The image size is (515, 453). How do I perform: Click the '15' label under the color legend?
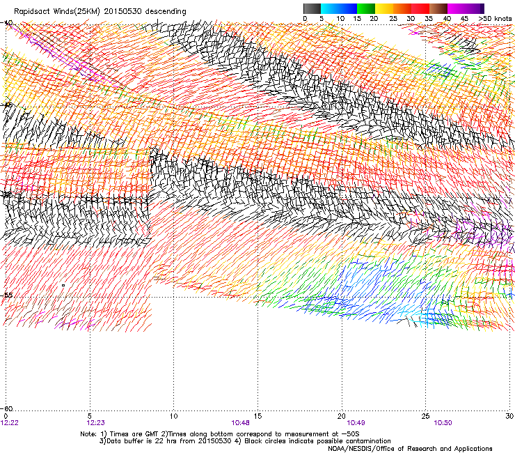[x=357, y=19]
